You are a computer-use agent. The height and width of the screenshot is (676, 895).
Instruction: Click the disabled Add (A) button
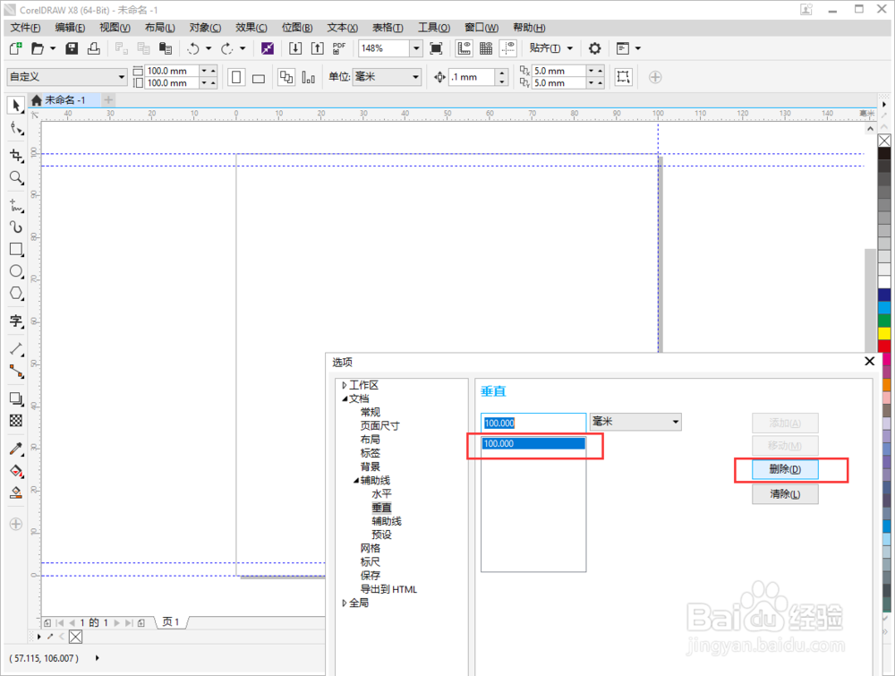[785, 424]
